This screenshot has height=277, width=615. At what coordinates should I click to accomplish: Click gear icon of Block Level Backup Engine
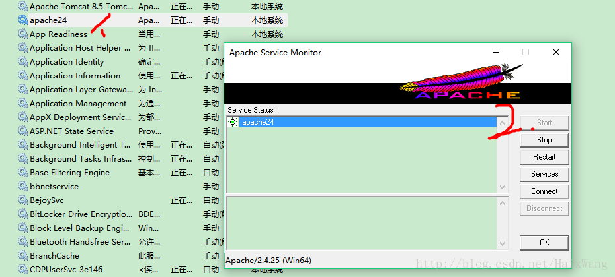tap(23, 228)
